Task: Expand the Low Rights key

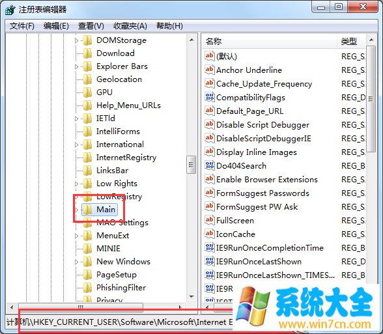Action: point(76,184)
